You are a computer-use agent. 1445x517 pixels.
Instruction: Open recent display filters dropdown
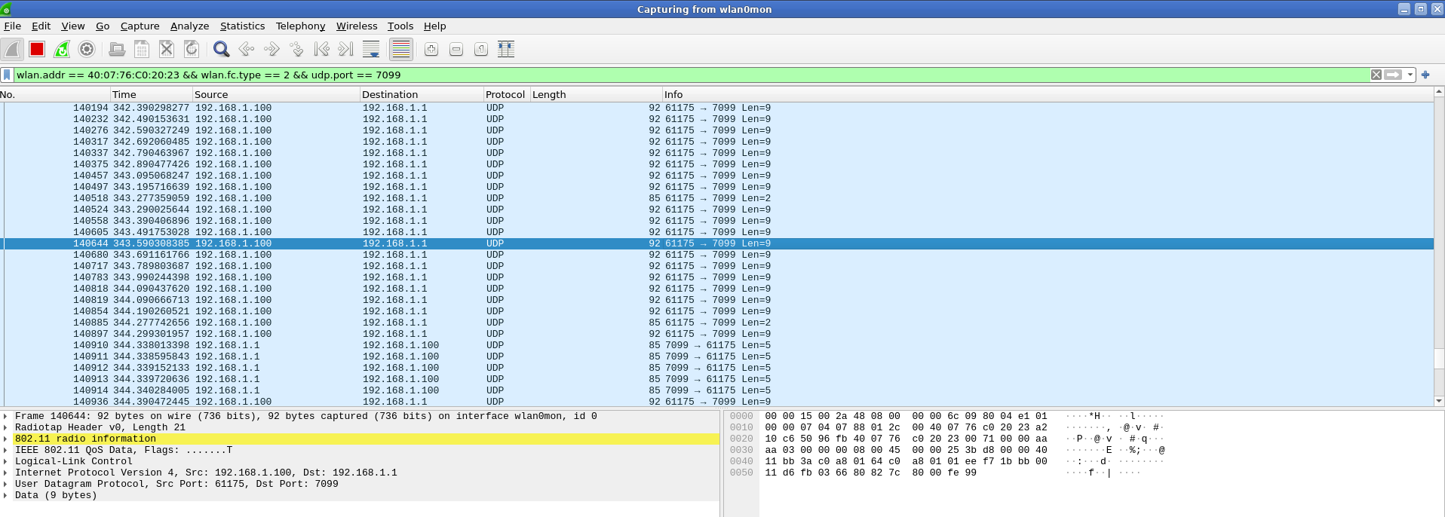pyautogui.click(x=1410, y=75)
